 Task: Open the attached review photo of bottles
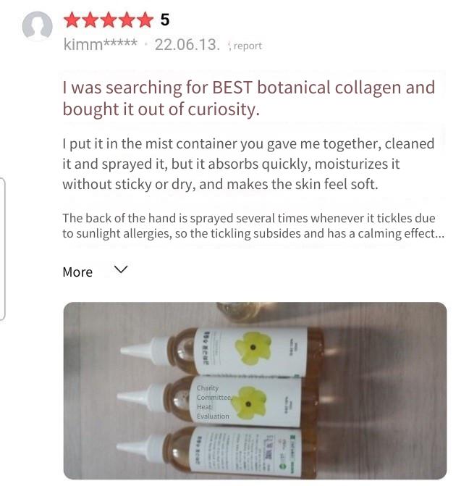255,391
